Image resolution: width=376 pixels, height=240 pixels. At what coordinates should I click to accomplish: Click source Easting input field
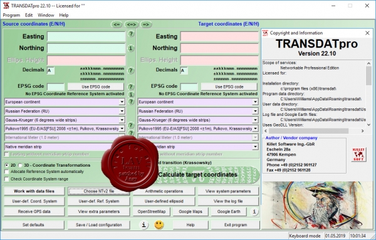[x=86, y=36]
